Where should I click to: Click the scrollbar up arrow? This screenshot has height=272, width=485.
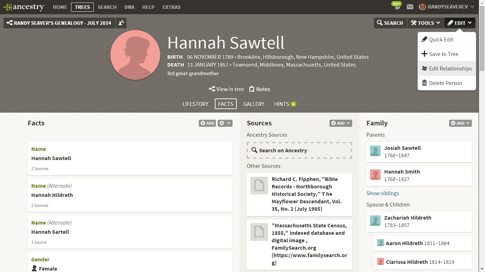coord(482,3)
